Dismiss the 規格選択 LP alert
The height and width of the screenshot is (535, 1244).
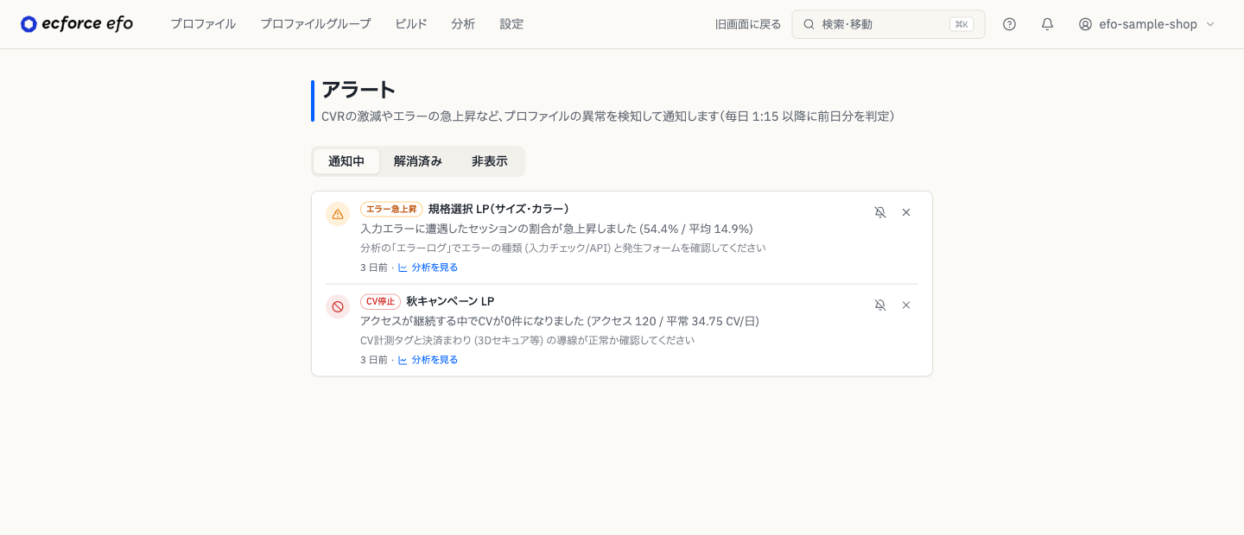[x=906, y=212]
